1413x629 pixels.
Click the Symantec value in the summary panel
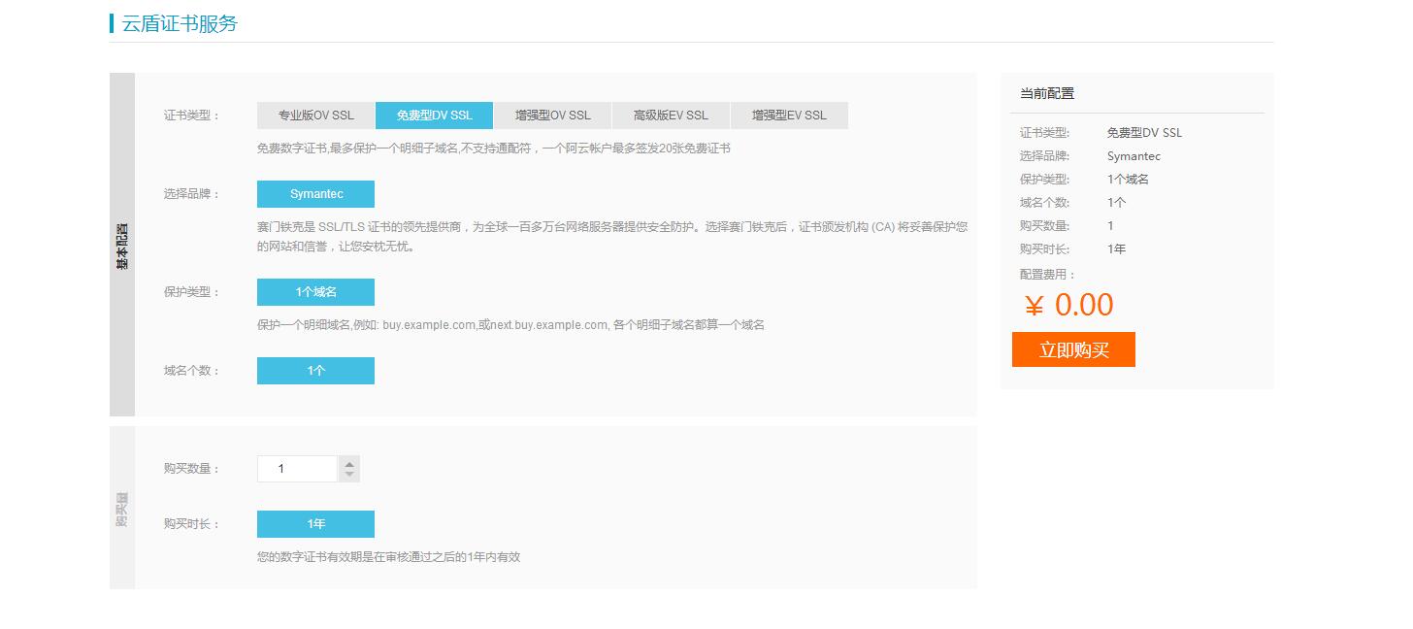point(1134,156)
